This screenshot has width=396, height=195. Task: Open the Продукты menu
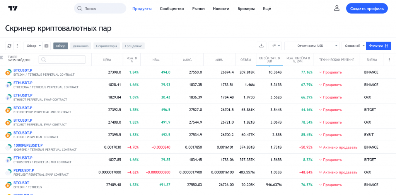[x=142, y=8]
